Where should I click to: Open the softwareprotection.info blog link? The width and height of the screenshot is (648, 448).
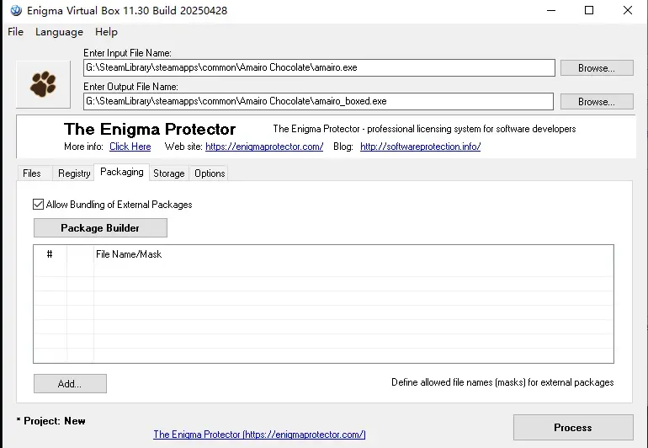pos(420,147)
